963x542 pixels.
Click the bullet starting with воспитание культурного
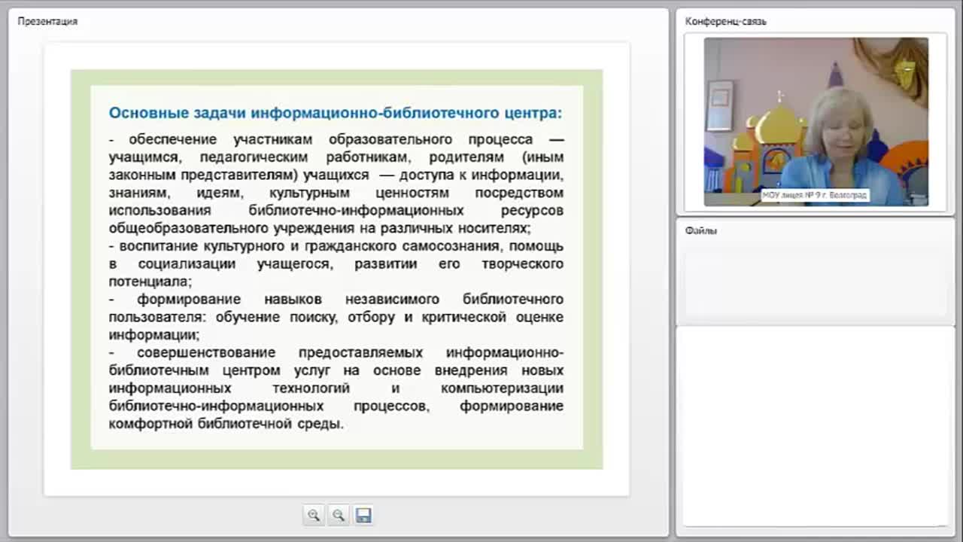[336, 263]
